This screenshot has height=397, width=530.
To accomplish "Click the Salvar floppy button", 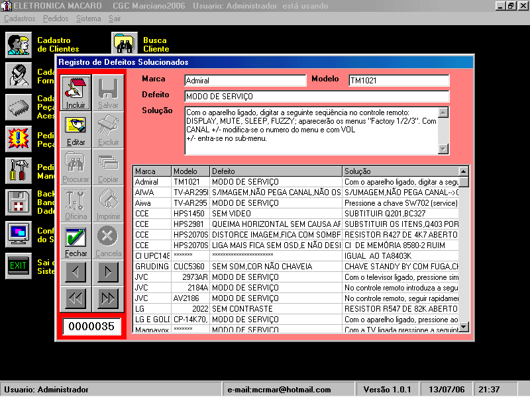I will (108, 93).
